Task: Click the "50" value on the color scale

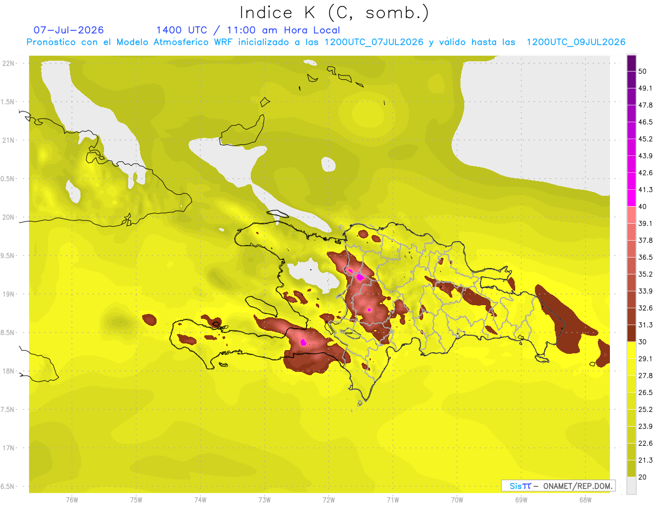Action: [643, 71]
